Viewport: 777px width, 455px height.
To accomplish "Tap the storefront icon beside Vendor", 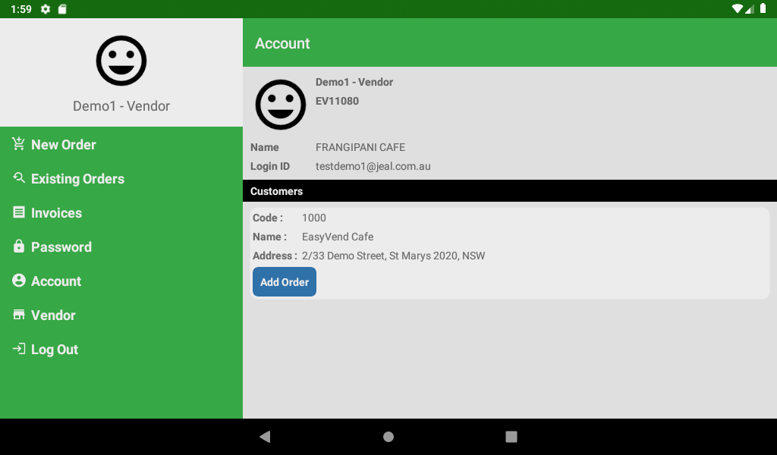I will pyautogui.click(x=19, y=315).
